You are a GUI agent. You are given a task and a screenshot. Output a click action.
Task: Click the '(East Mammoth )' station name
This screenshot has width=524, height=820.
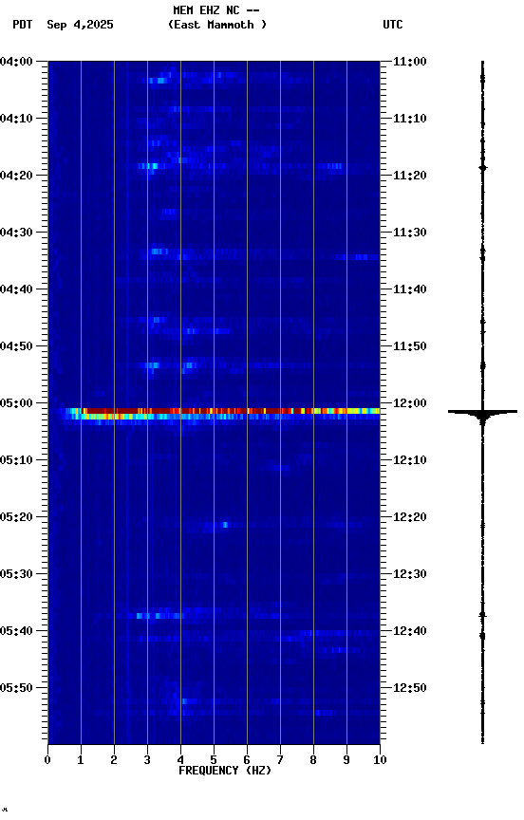[217, 25]
